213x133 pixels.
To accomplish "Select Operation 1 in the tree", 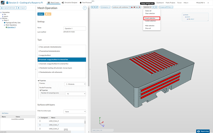I will click(x=11, y=27).
